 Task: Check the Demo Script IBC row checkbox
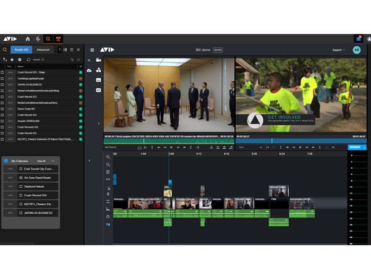[x=2, y=109]
